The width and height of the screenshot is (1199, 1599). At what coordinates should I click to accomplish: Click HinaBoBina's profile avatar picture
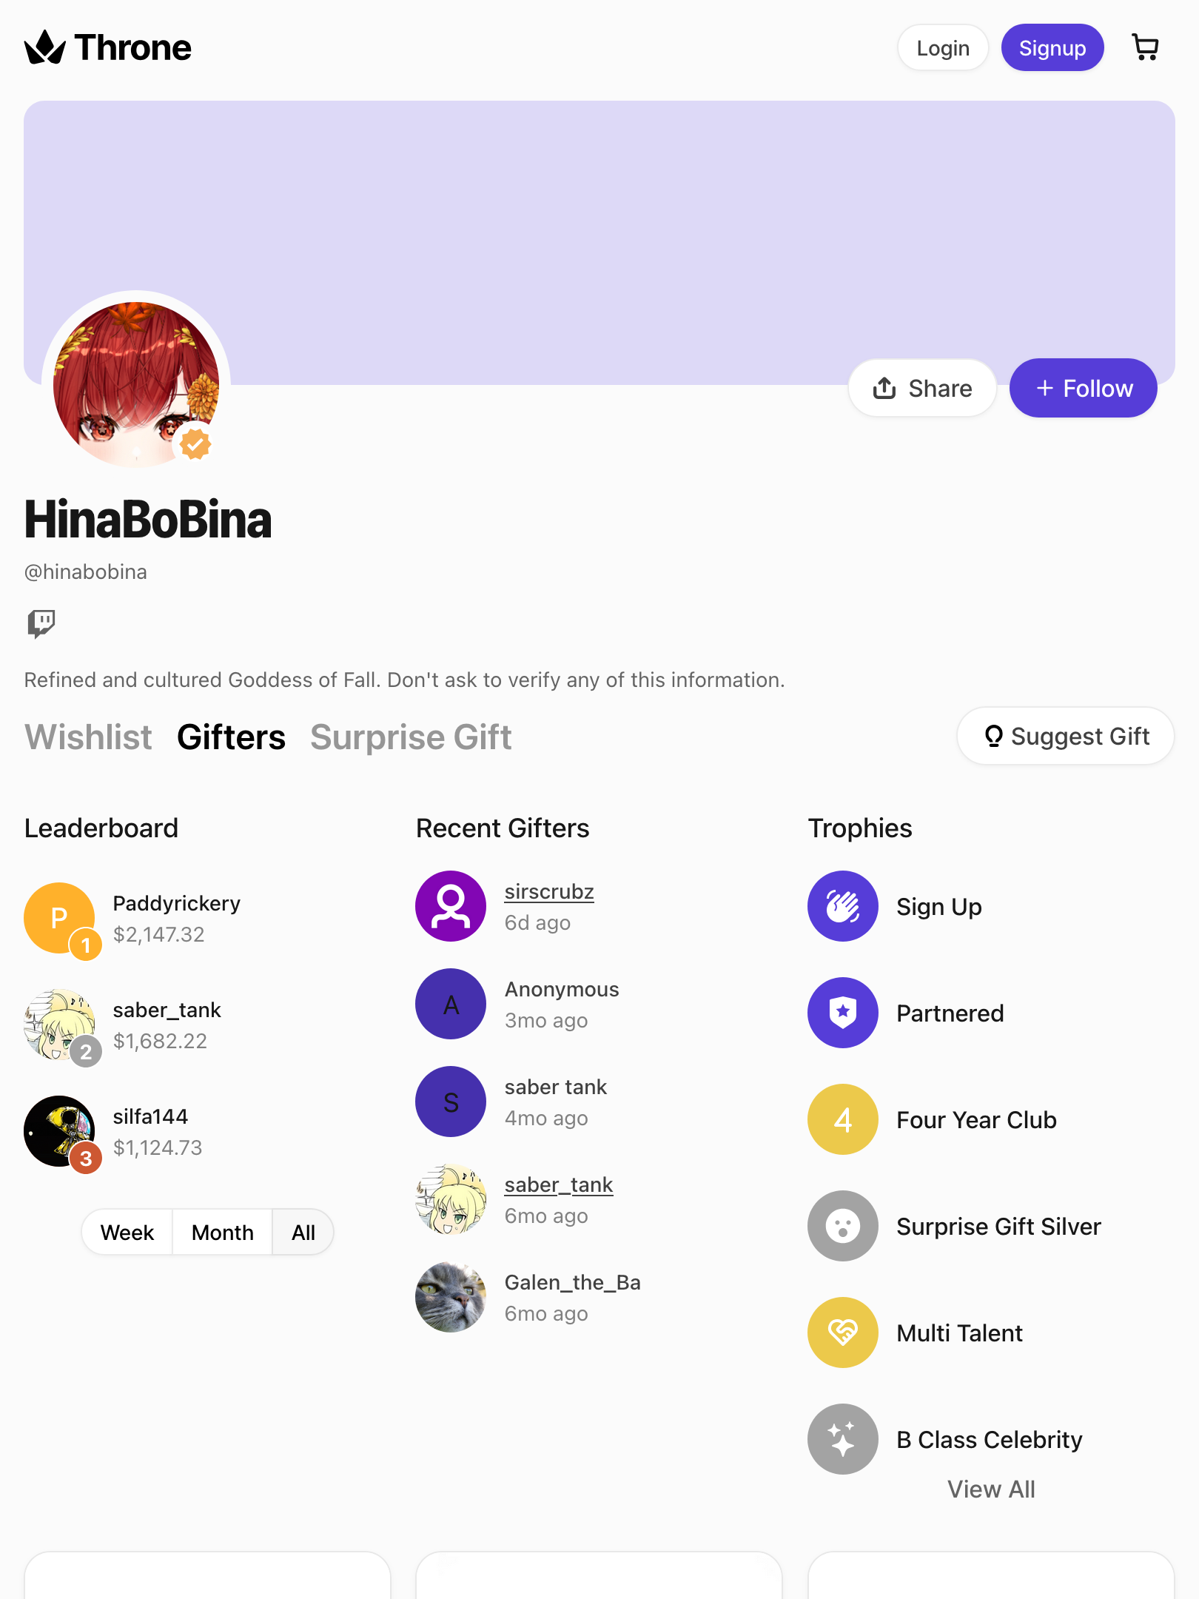point(136,385)
